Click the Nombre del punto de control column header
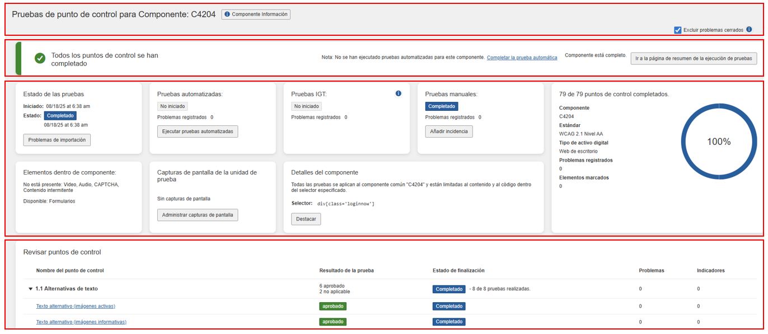Screen dimensions: 768x334 (70, 271)
